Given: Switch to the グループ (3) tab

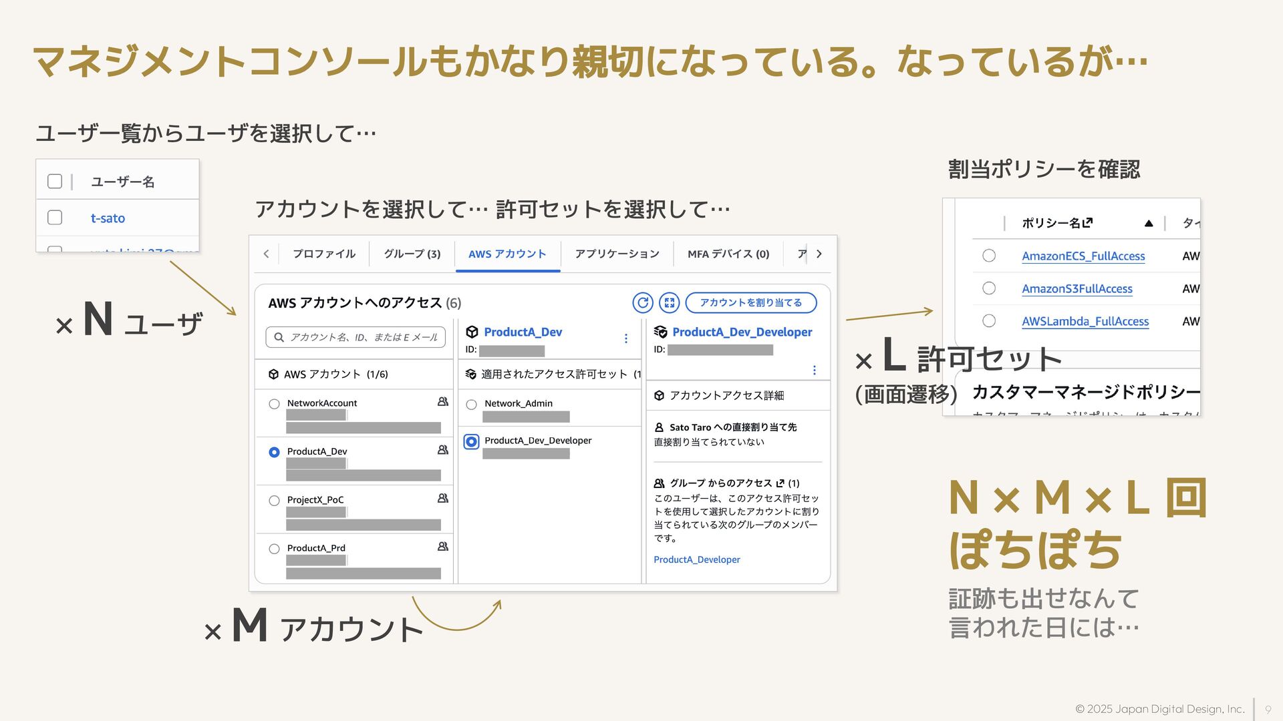Looking at the screenshot, I should [412, 254].
